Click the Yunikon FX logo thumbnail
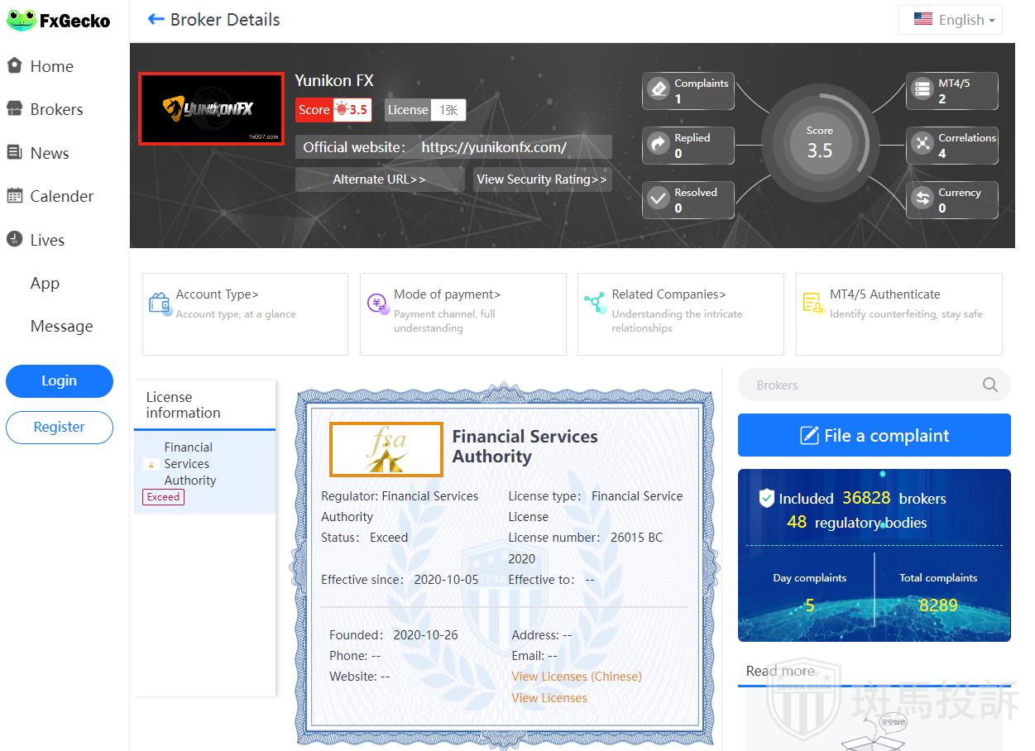This screenshot has height=751, width=1035. (x=211, y=108)
